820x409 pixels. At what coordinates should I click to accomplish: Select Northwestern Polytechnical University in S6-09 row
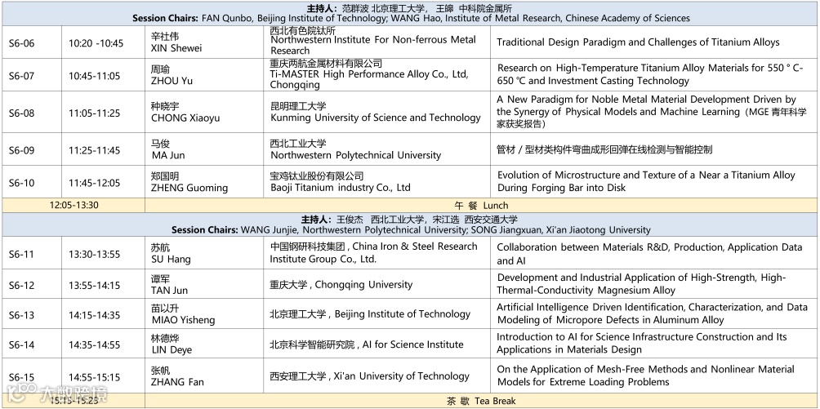[x=355, y=155]
